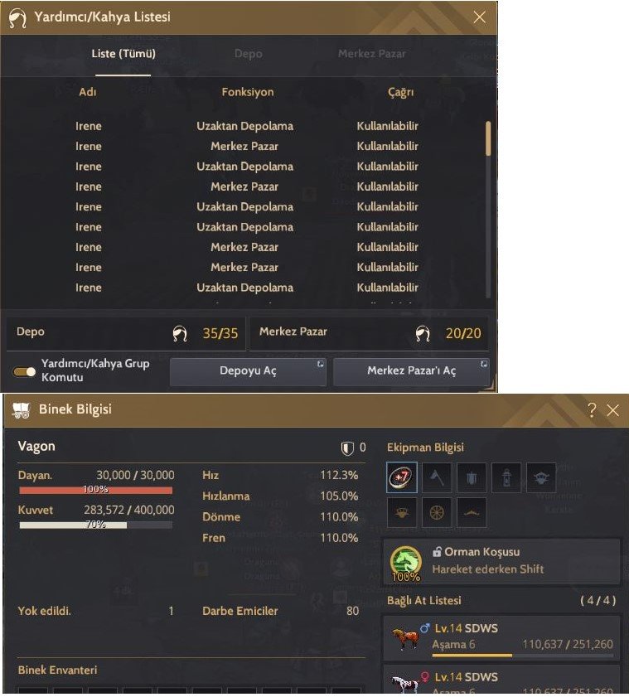This screenshot has height=697, width=629.
Task: Select the empty wagon wheel equipment slot
Action: 437,512
